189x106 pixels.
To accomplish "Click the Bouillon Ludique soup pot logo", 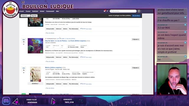I will coord(11,9).
